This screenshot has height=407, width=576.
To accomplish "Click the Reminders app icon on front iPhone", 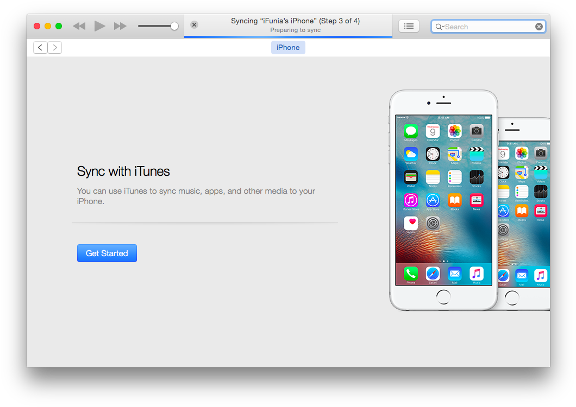I will tap(454, 177).
